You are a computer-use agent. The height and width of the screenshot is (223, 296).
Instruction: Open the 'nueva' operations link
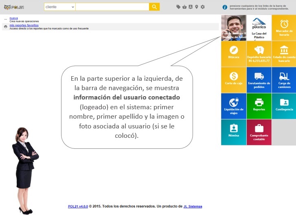(13, 18)
